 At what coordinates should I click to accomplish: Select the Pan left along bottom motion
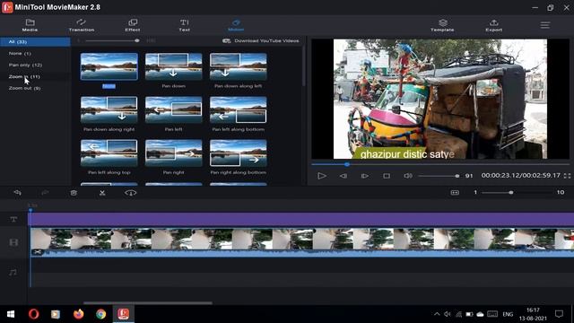[x=239, y=109]
